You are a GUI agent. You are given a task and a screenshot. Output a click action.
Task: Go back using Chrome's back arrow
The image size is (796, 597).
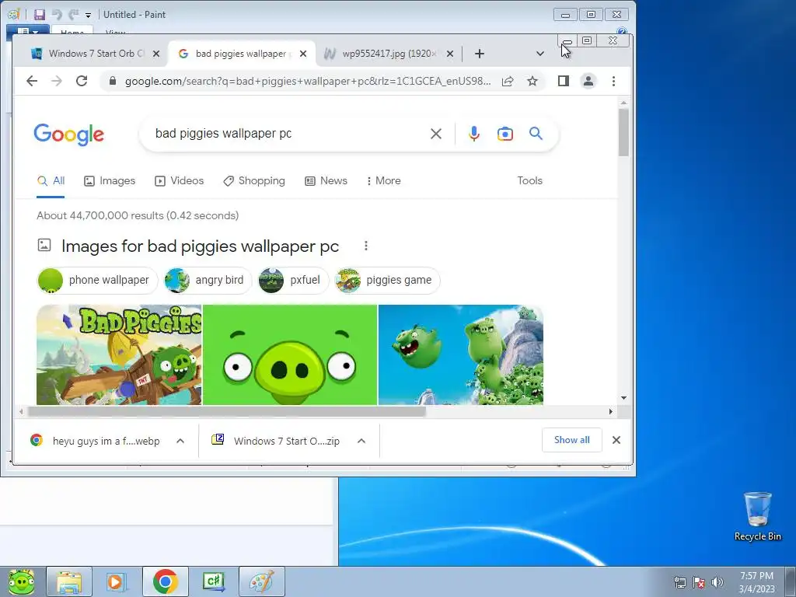(32, 81)
